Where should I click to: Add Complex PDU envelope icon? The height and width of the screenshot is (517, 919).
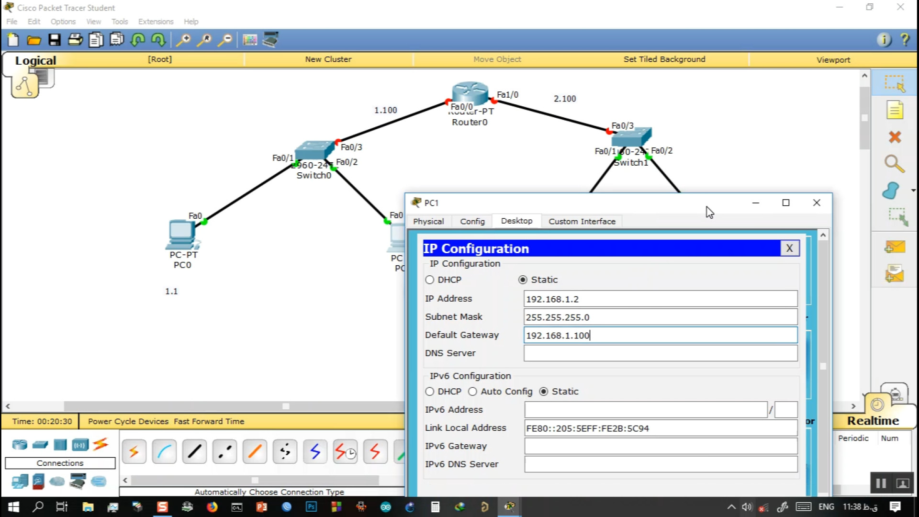click(x=895, y=273)
